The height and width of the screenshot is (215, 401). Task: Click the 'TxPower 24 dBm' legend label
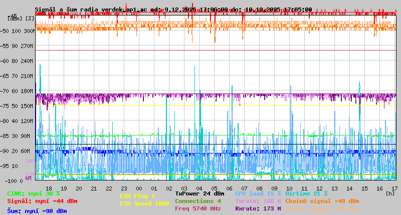coord(199,194)
